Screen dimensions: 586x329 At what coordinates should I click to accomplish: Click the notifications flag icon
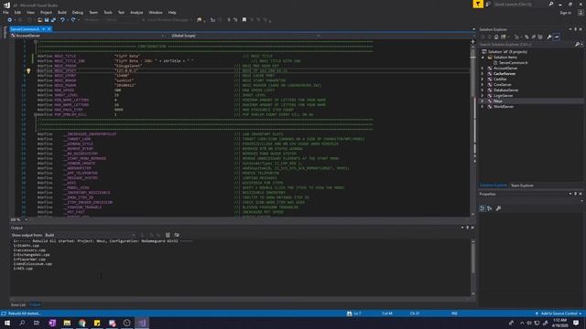tap(478, 4)
